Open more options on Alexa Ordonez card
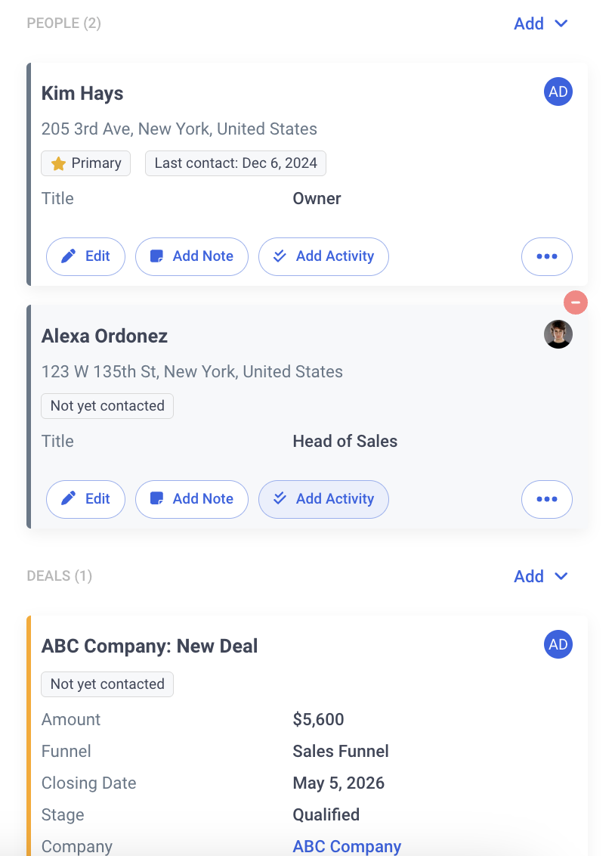Viewport: 615px width, 856px height. (546, 499)
